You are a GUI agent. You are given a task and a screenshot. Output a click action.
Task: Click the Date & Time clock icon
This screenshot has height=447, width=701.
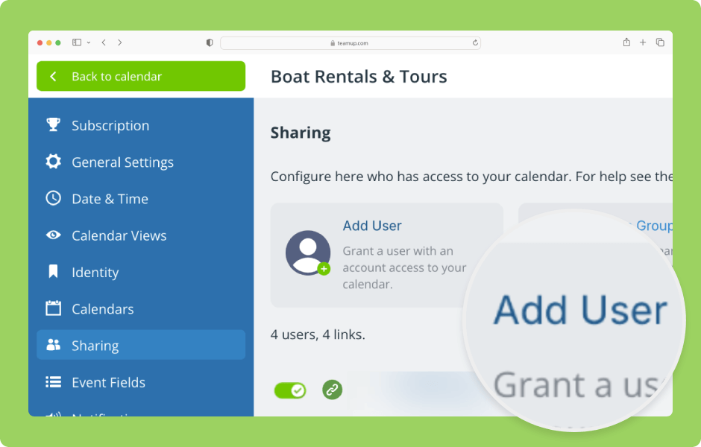[x=53, y=198]
